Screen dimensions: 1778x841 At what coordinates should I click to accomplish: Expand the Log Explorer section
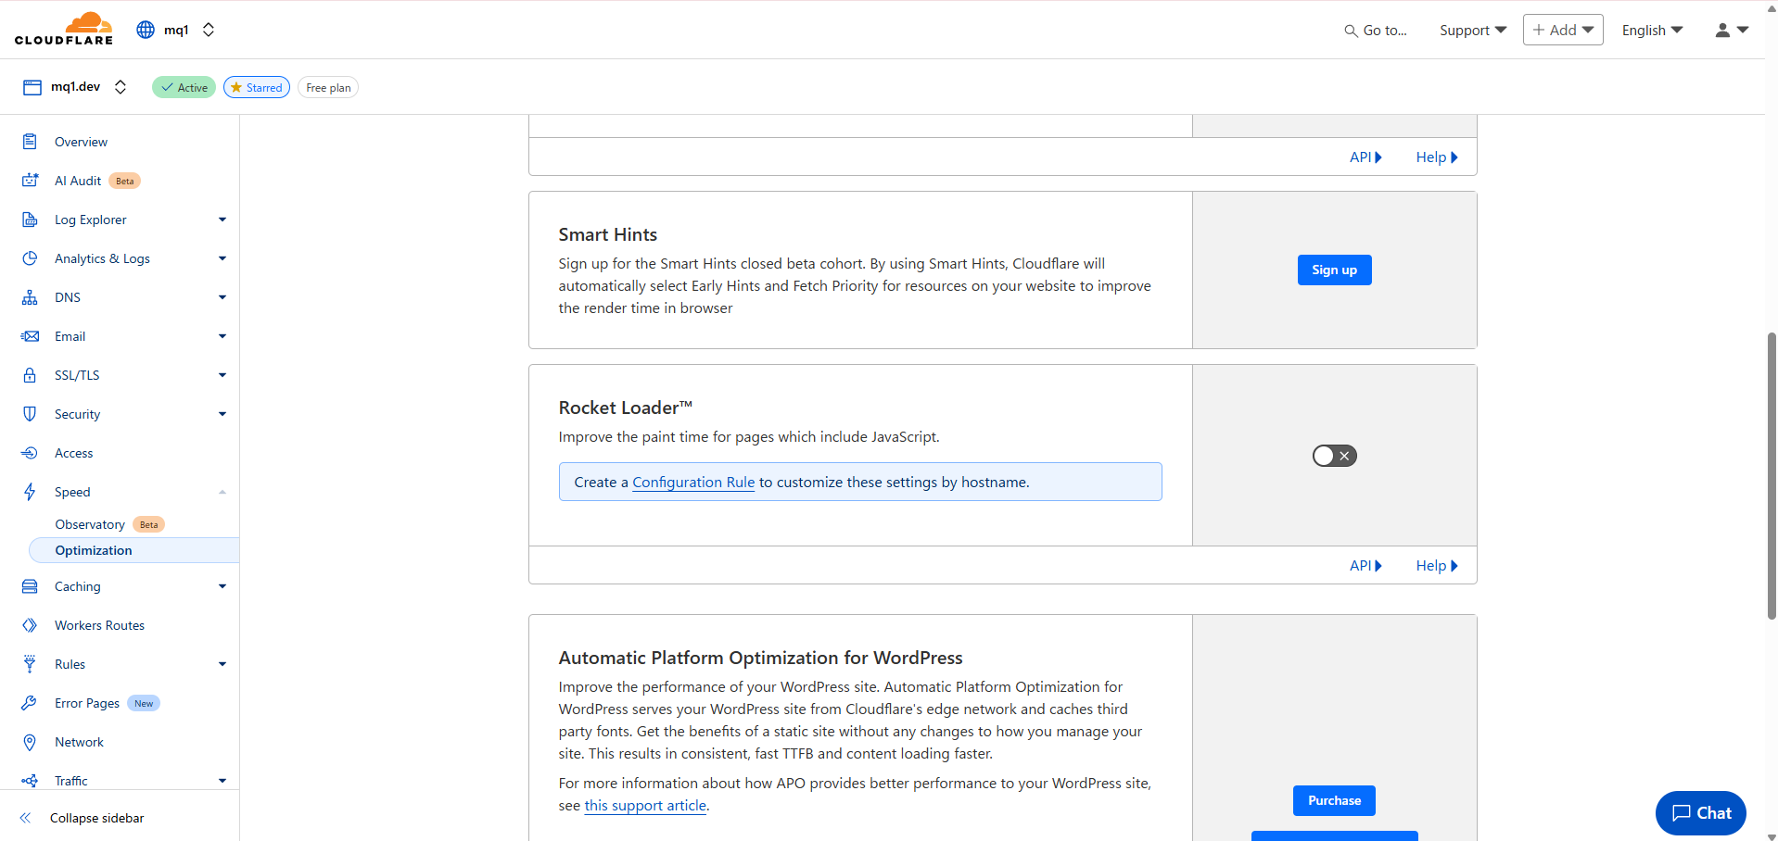(x=222, y=220)
